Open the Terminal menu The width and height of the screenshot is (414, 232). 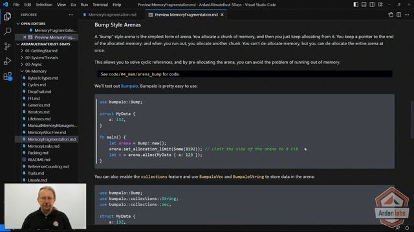click(x=100, y=5)
